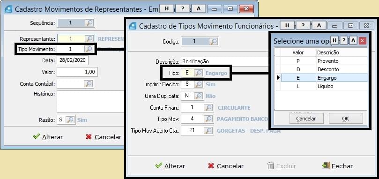Click Imprimir Recibo lookup magnifier

pyautogui.click(x=199, y=84)
